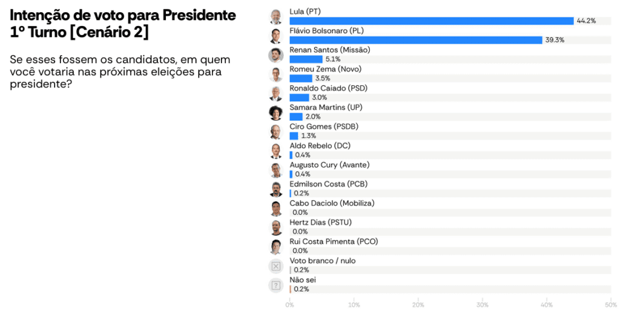Select the Edmilson Costa (PCB) label
Viewport: 620px width, 317px height.
click(x=328, y=184)
